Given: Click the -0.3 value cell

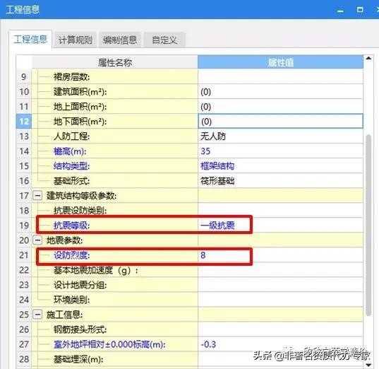Looking at the screenshot, I should [x=281, y=344].
